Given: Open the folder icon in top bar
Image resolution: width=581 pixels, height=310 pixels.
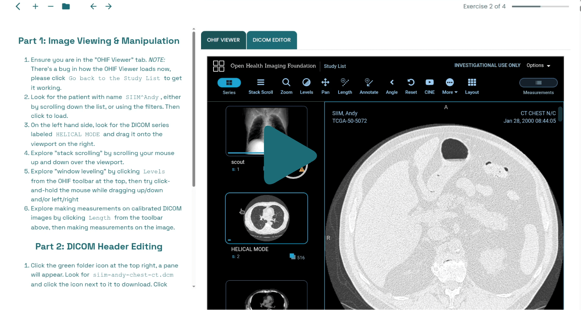Looking at the screenshot, I should tap(66, 6).
